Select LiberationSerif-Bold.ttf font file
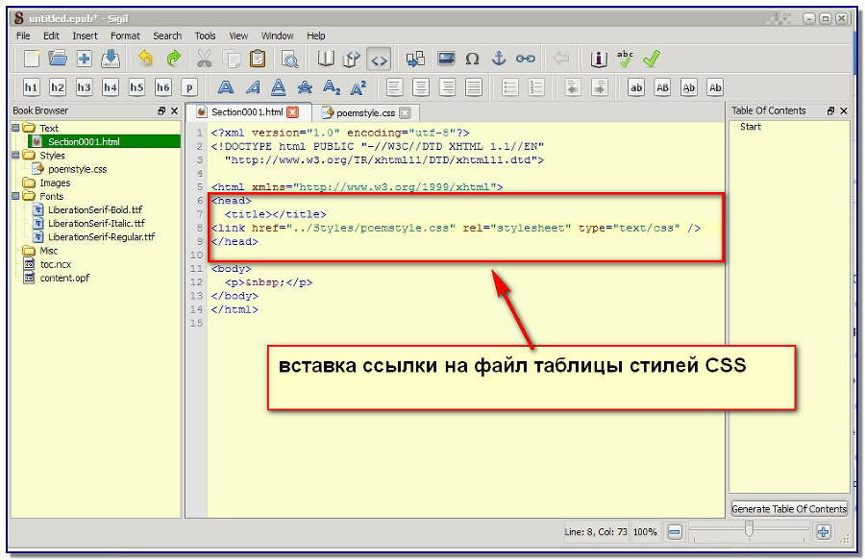The height and width of the screenshot is (560, 865). [95, 210]
